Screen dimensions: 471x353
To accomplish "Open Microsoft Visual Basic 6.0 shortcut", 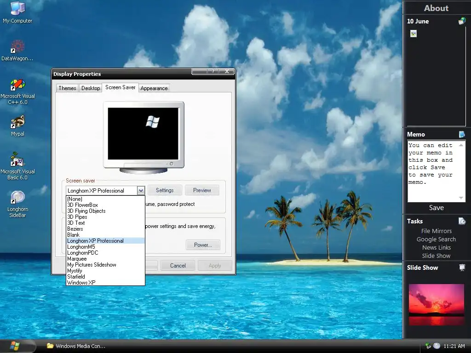I will point(17,166).
